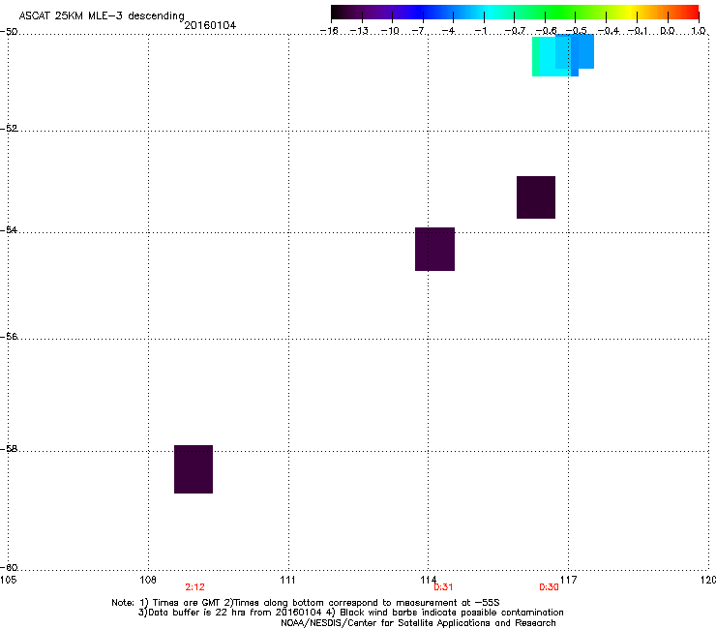Click the 'Data buffer is 22 hrs' note

pyautogui.click(x=350, y=613)
